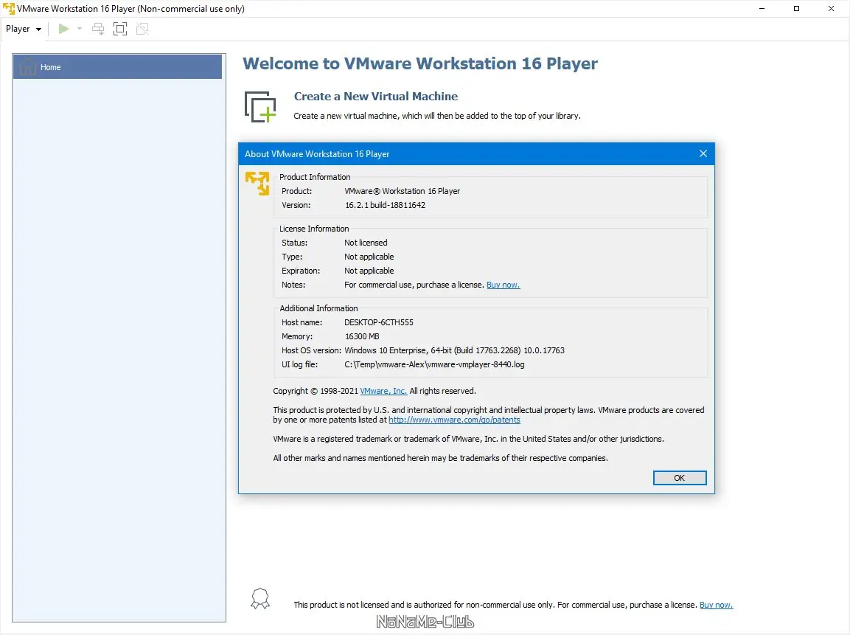
Task: Click the green Power On play icon
Action: 63,29
